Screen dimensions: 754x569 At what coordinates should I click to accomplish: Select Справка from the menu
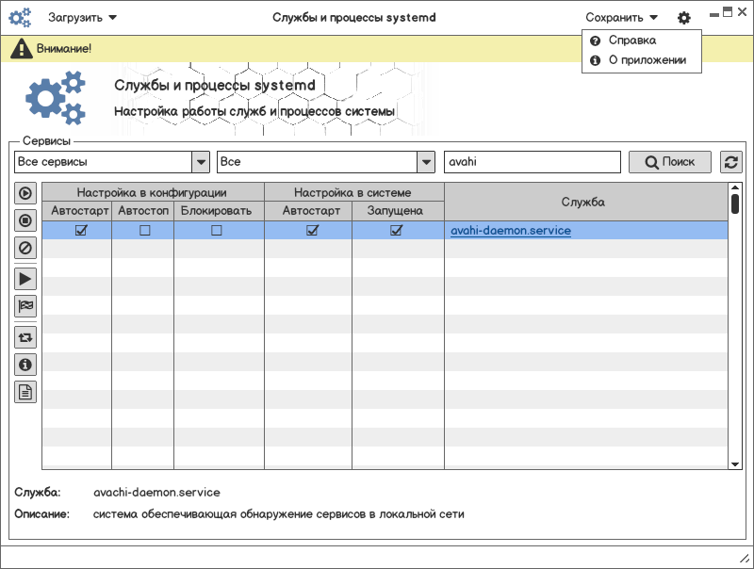point(631,41)
